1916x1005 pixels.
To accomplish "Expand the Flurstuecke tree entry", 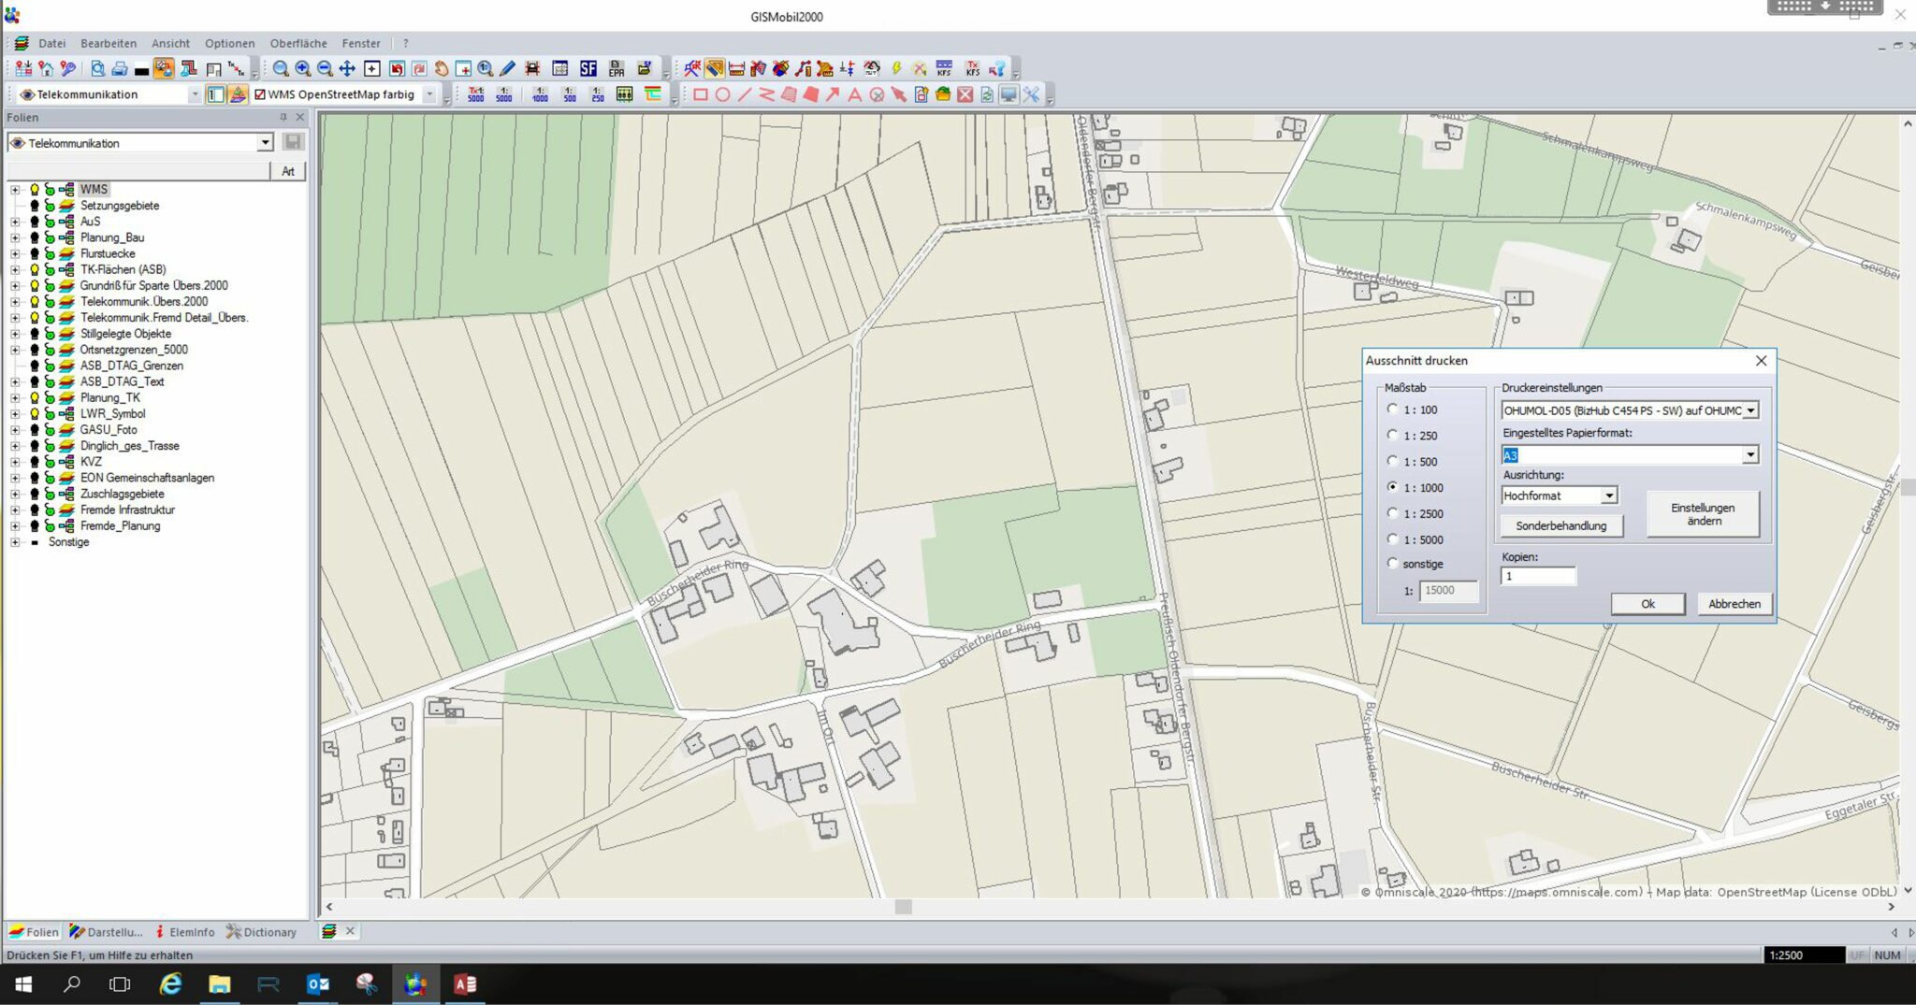I will point(13,253).
